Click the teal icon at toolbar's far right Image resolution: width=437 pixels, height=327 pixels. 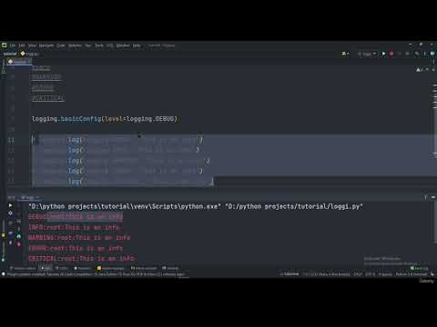(x=432, y=54)
